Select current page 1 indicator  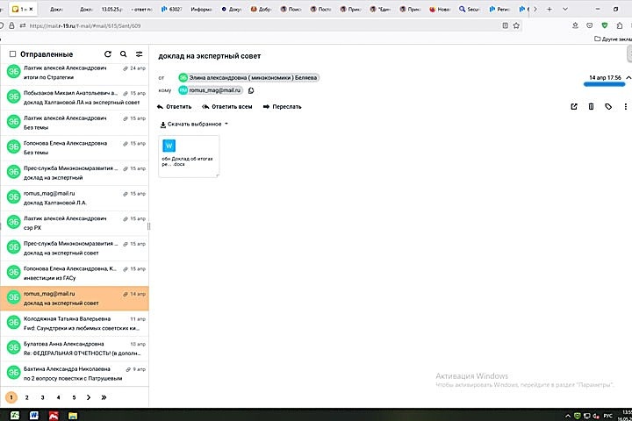(11, 397)
